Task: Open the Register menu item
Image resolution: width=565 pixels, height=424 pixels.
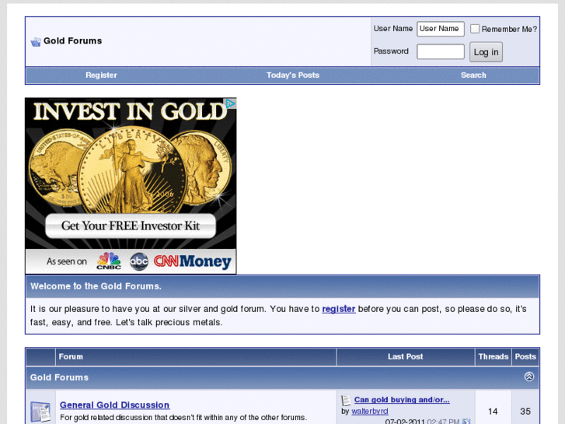Action: coord(101,75)
